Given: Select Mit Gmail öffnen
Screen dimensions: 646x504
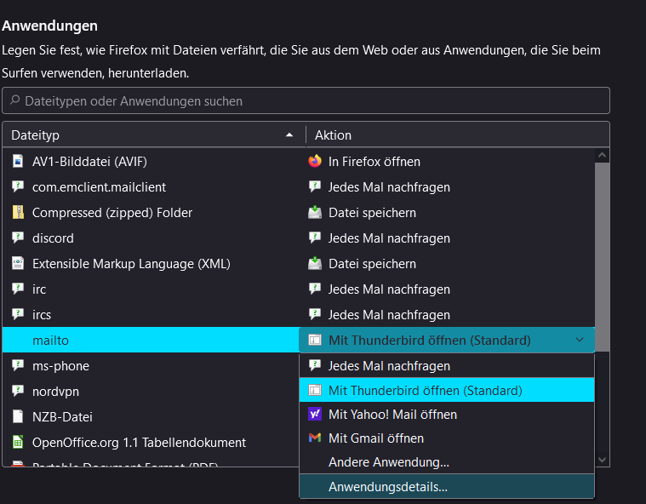Looking at the screenshot, I should 447,438.
